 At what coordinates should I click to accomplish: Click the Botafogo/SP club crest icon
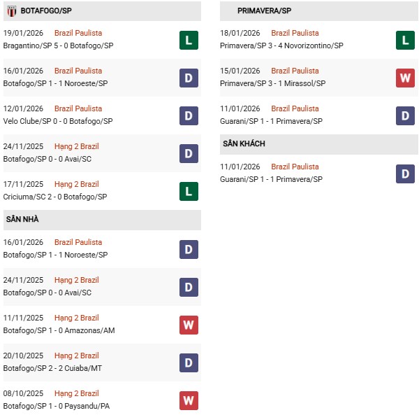11,11
